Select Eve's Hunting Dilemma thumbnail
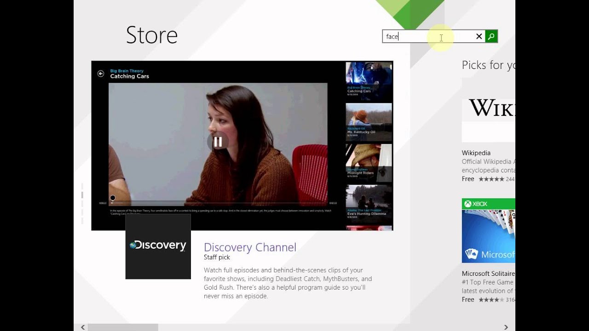This screenshot has width=589, height=331. [369, 204]
